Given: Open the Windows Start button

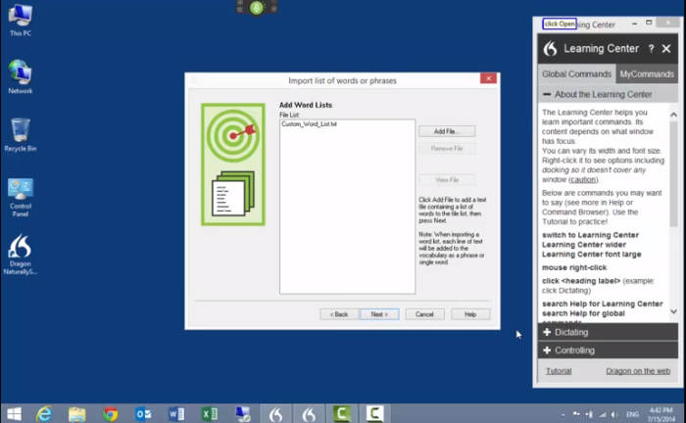Looking at the screenshot, I should (14, 413).
